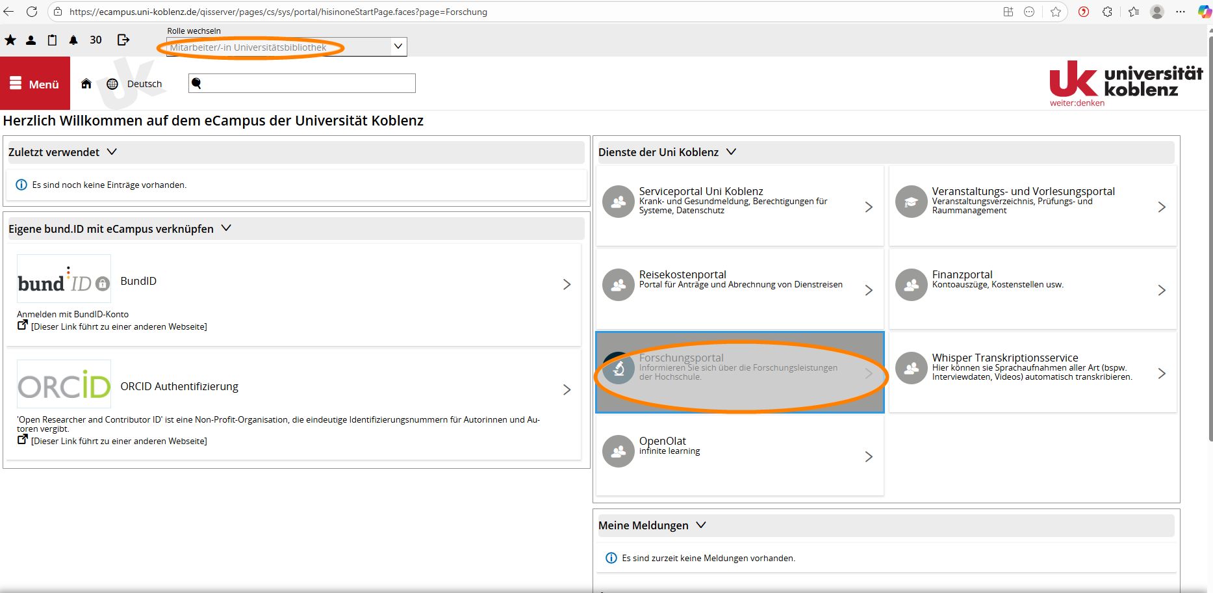Collapse the 'Dienste der Uni Koblenz' section
This screenshot has width=1213, height=593.
(731, 152)
